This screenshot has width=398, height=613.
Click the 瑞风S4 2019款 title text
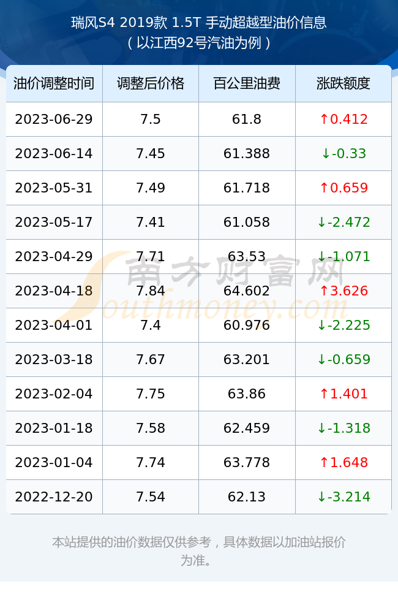point(119,23)
